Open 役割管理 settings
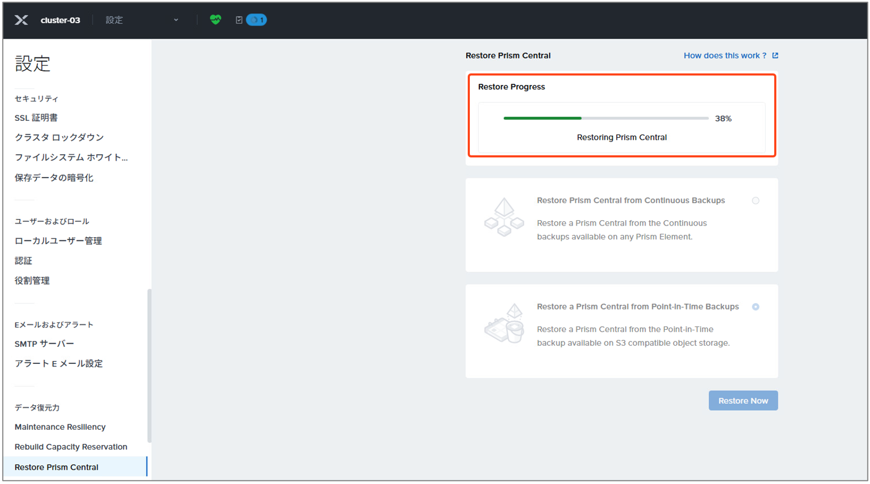The width and height of the screenshot is (870, 484). 32,280
